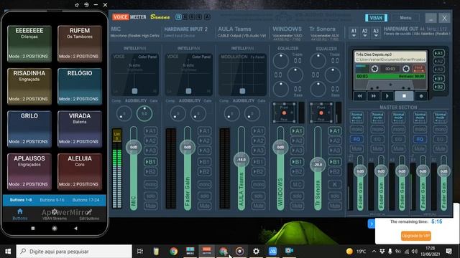460x258 pixels.
Task: Trigger the RISADINHA sound button
Action: pos(29,86)
